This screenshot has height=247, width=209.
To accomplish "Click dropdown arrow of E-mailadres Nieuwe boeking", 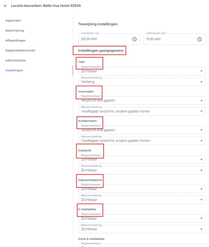I will (201, 229).
